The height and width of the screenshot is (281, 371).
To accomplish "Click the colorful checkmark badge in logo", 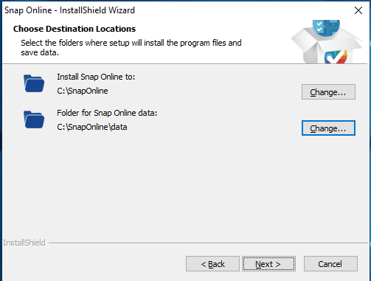I will [x=336, y=57].
